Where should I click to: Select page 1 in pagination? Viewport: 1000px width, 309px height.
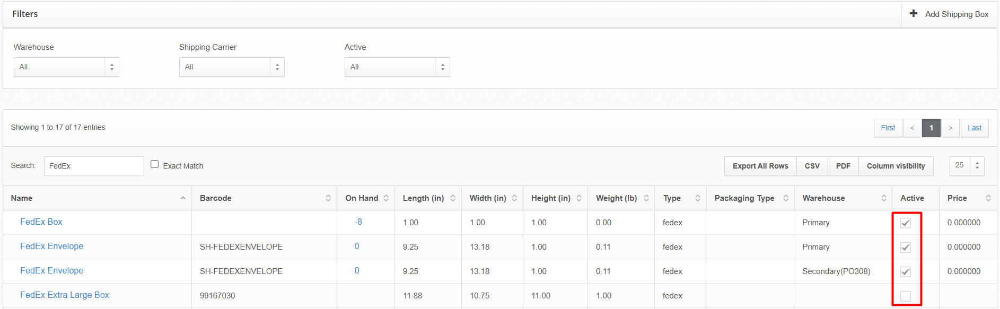pos(931,128)
